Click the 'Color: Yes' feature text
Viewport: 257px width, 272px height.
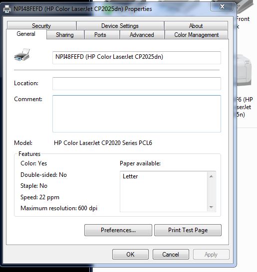click(x=34, y=163)
